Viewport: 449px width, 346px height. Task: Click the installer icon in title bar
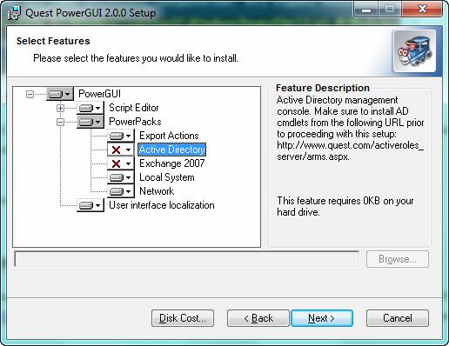[14, 13]
